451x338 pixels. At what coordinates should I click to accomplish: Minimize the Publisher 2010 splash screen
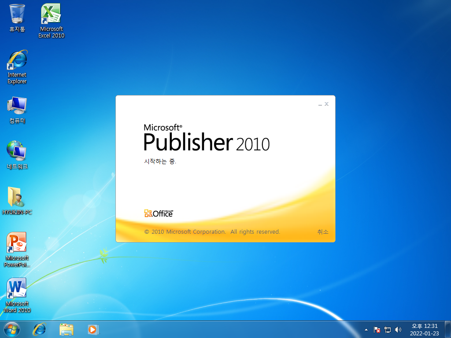point(320,104)
